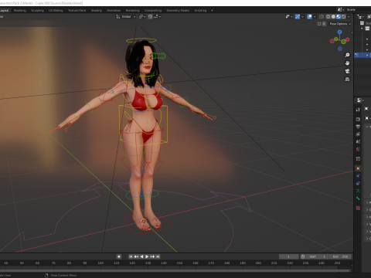Screen dimensions: 371x278
Task: Open the Texture Paint workspace tab
Action: [77, 10]
